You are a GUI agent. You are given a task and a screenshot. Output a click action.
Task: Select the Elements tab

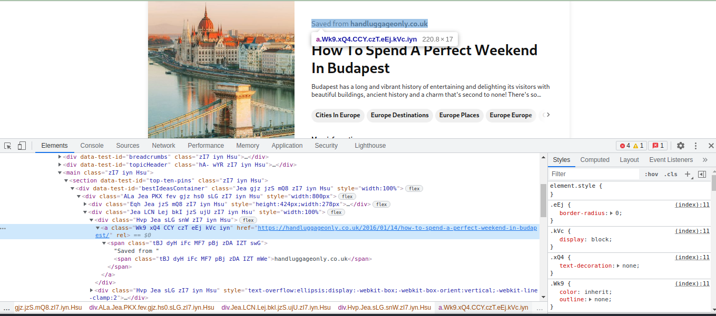tap(54, 146)
